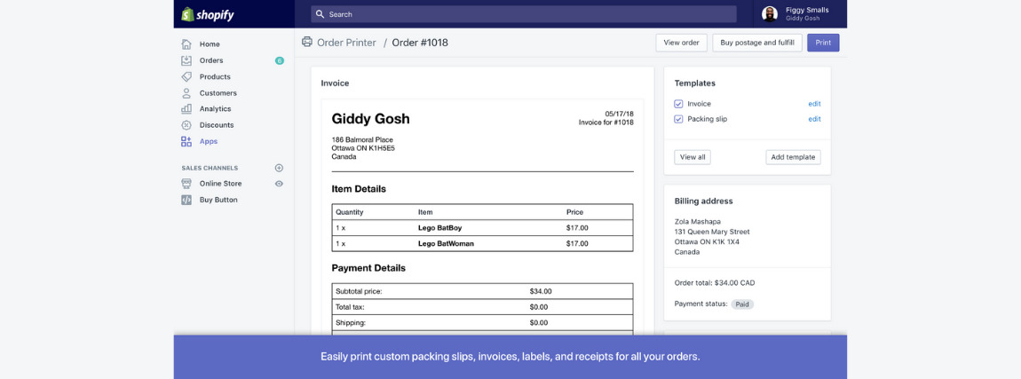The image size is (1021, 379).
Task: Click the Print button
Action: click(x=823, y=43)
